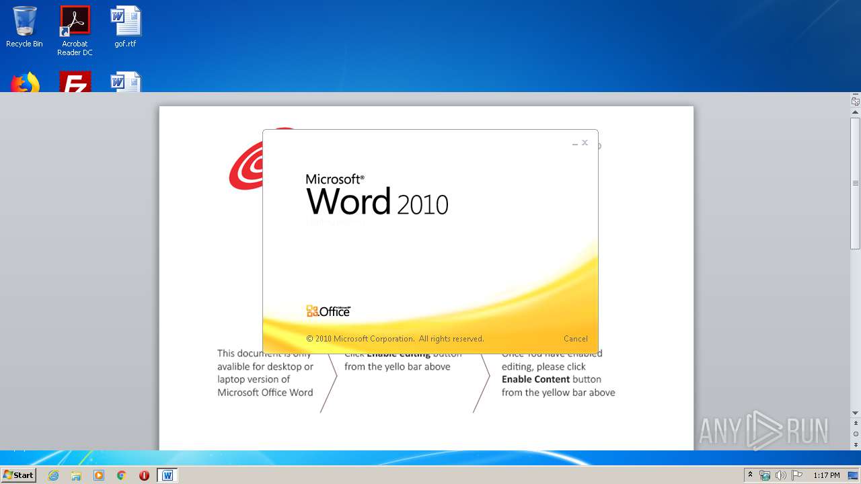Open the clock showing 1:17 PM
This screenshot has width=861, height=484.
tap(826, 475)
